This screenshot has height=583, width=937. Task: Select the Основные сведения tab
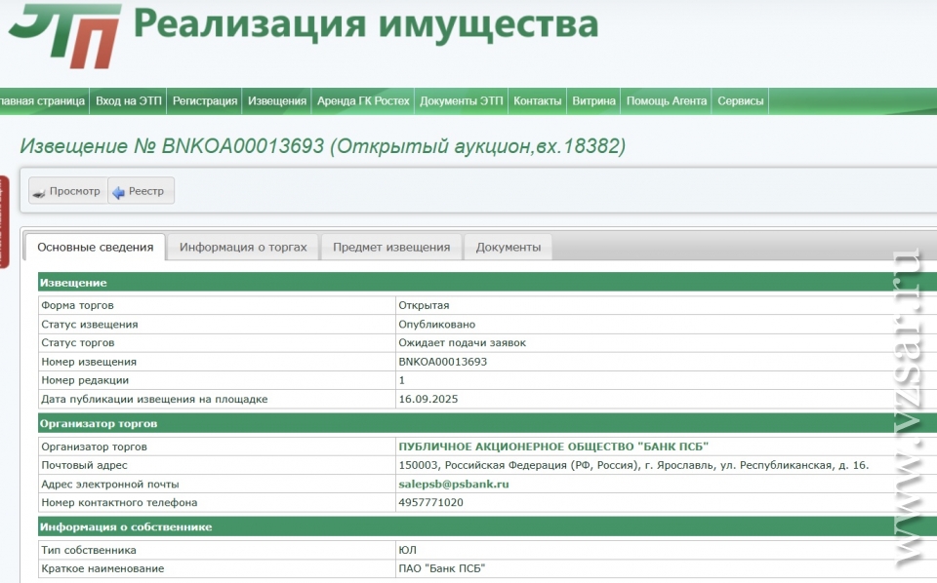95,248
